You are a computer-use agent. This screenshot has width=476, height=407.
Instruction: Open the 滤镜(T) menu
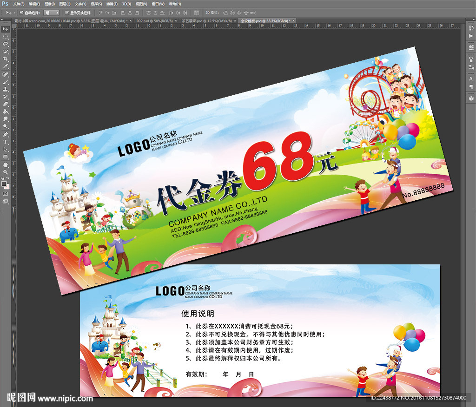tap(112, 4)
